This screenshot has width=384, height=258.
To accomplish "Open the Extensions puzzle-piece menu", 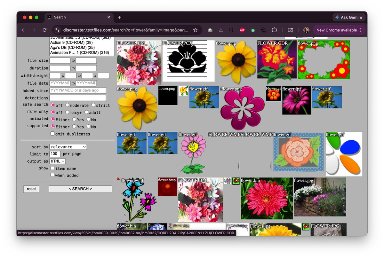I will pos(274,30).
